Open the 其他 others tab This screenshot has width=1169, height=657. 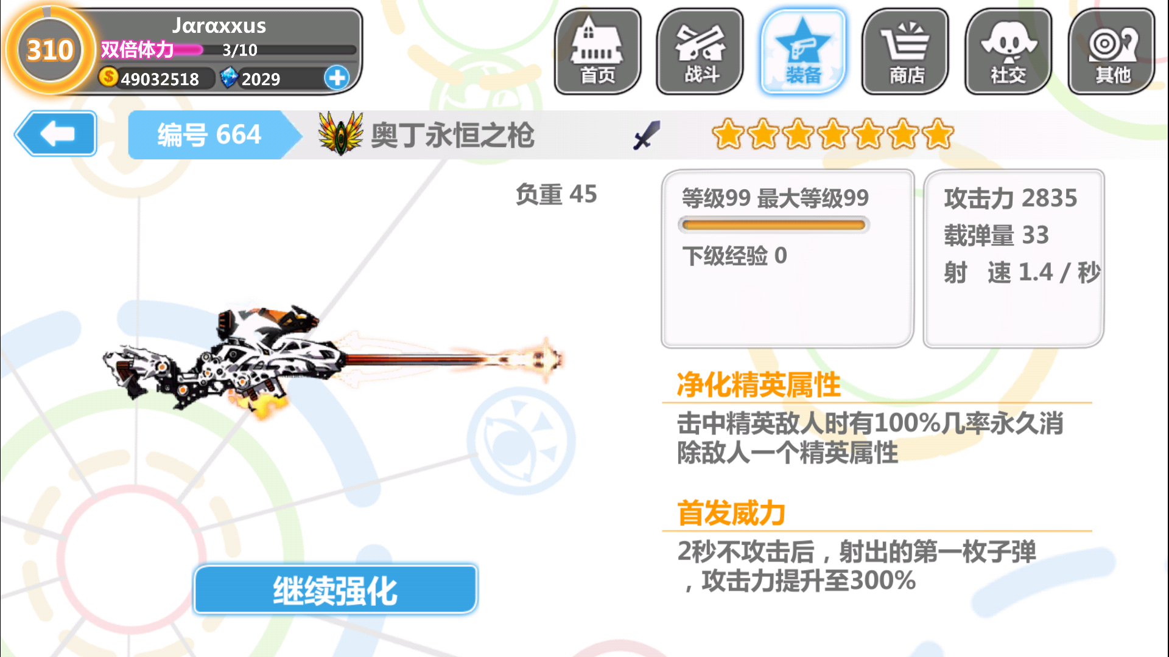1112,51
